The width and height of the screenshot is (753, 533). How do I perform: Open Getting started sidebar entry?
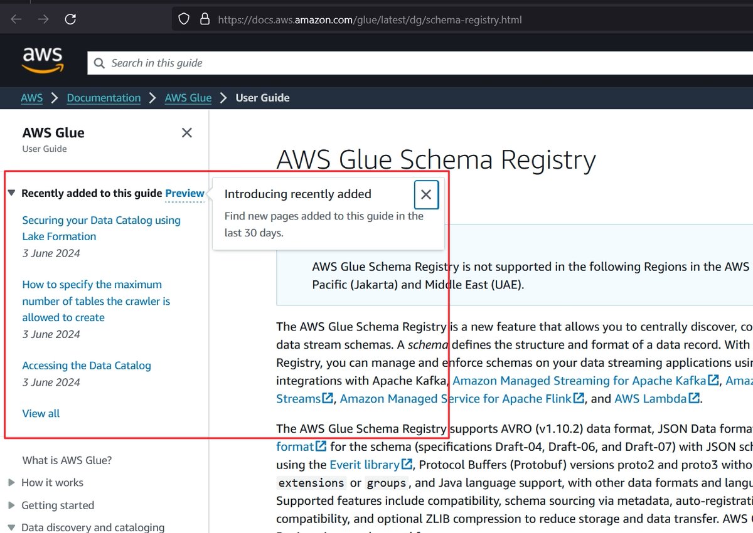click(x=58, y=505)
